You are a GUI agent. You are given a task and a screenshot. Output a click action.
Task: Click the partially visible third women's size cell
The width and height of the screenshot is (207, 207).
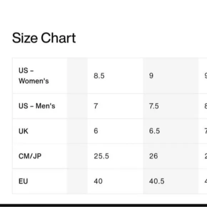[x=203, y=76]
